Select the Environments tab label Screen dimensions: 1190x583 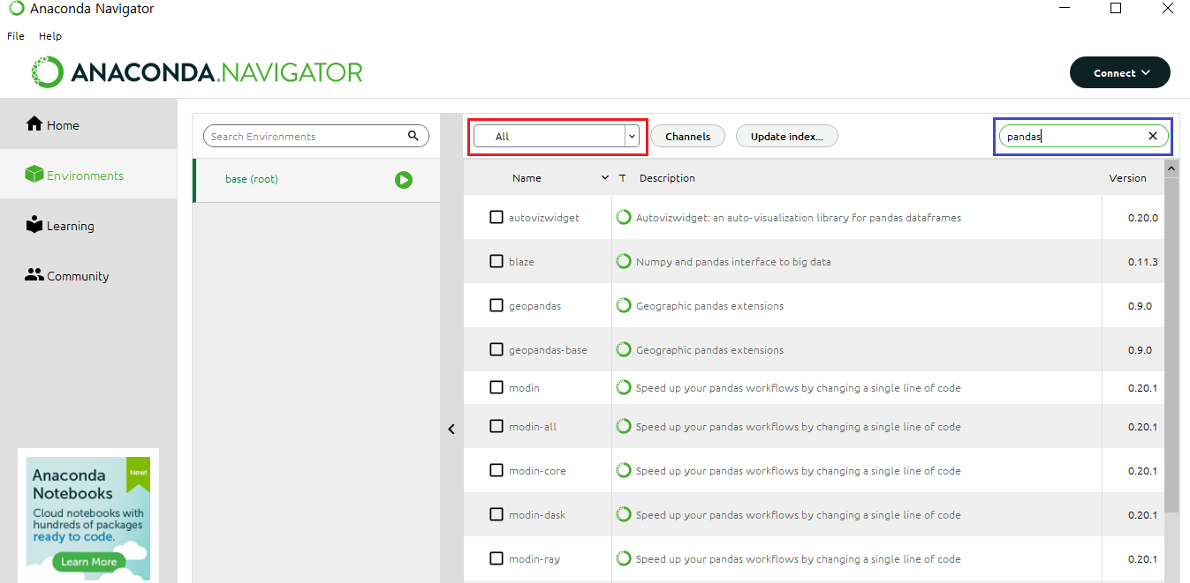86,176
